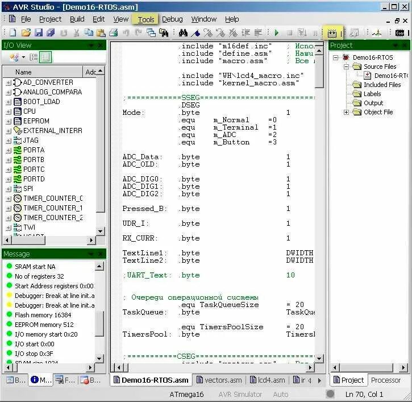The image size is (412, 402).
Task: Switch to the Processor tab
Action: click(x=385, y=380)
